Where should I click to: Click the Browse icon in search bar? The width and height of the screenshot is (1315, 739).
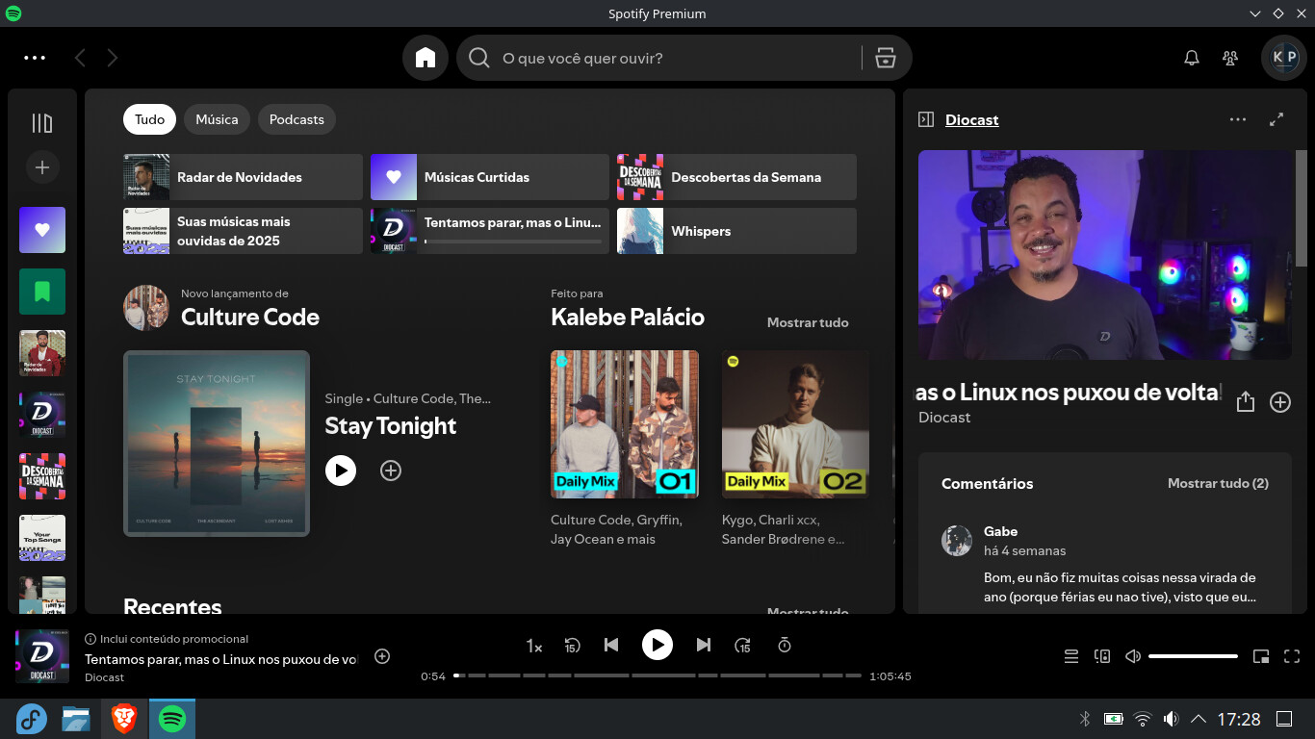[x=885, y=58]
